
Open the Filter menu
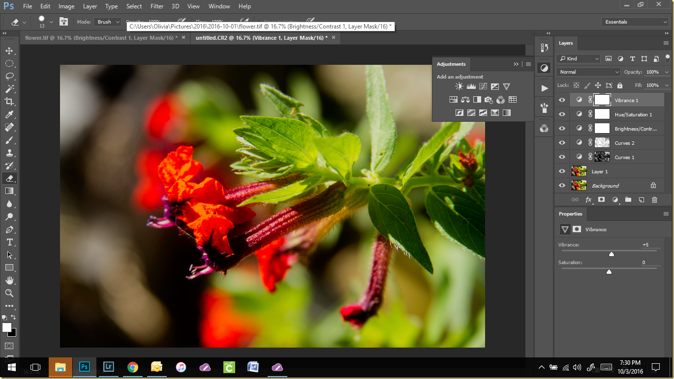tap(157, 6)
